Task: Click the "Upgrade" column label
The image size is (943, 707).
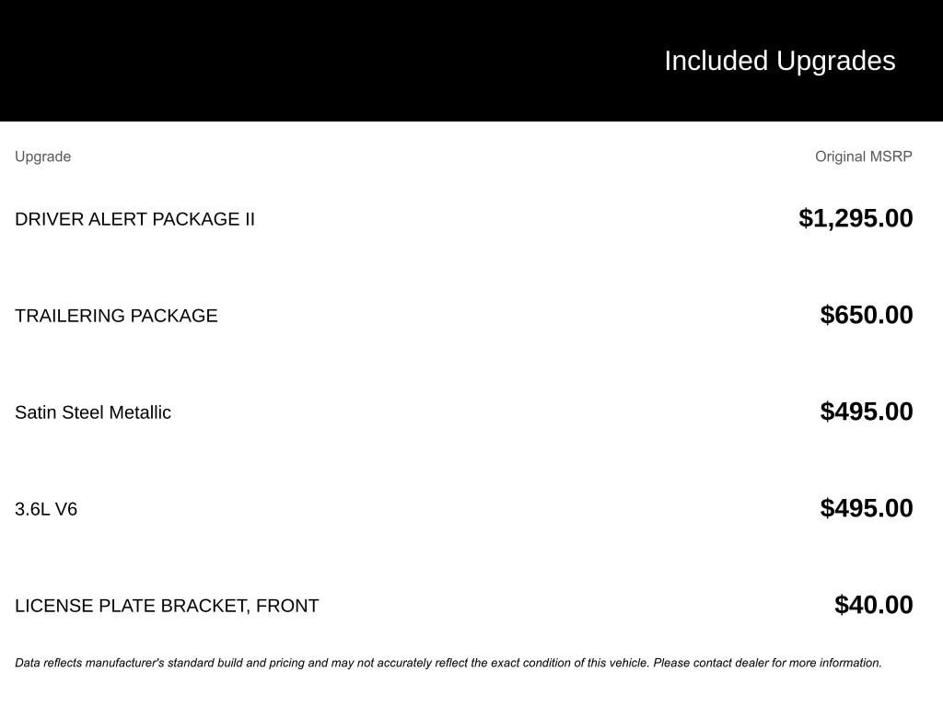Action: [42, 156]
